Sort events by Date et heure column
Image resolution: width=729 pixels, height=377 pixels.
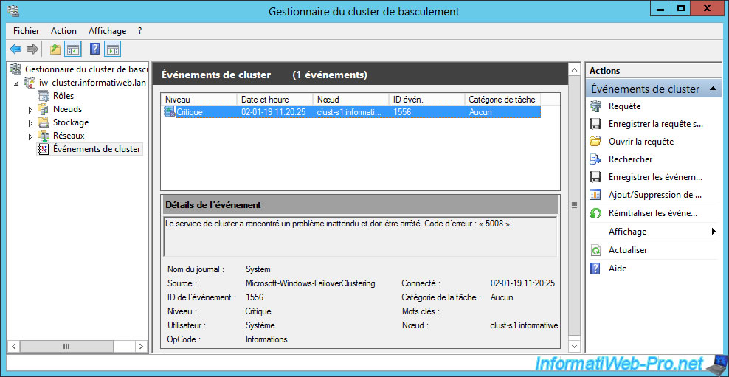click(275, 99)
